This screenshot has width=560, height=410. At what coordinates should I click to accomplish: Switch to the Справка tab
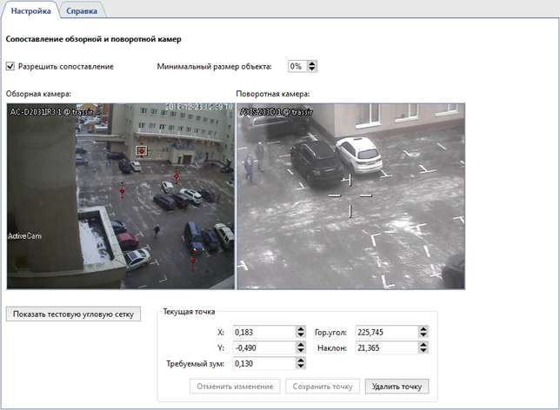click(83, 10)
